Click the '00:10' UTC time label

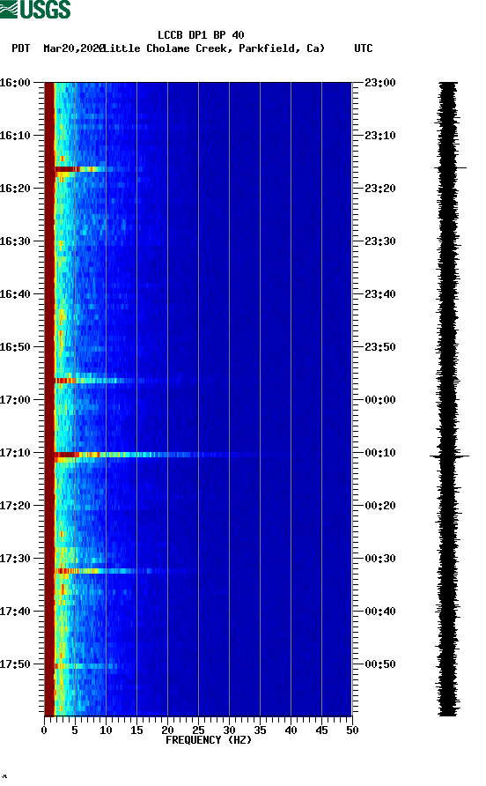(380, 453)
